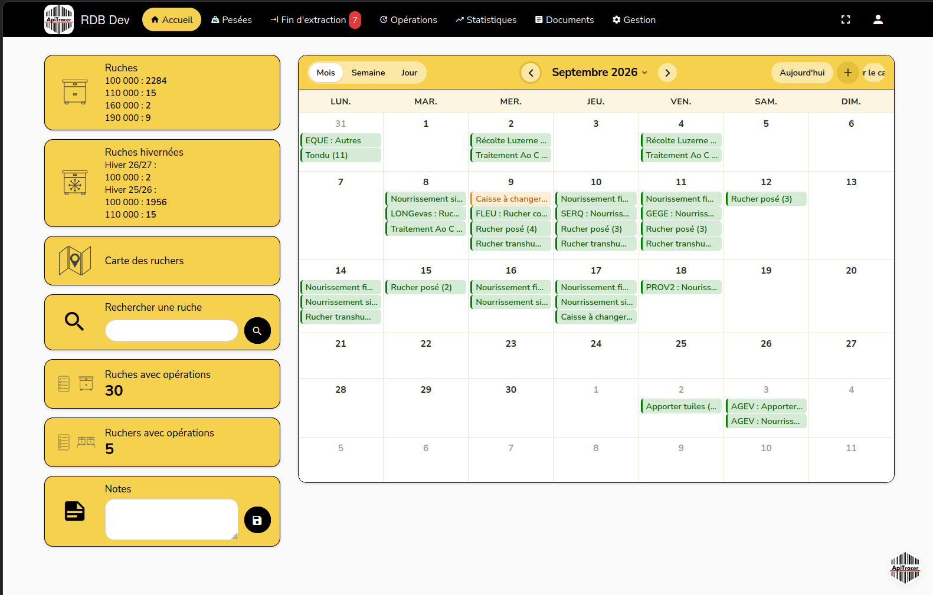The height and width of the screenshot is (595, 933).
Task: Open the Carte des ruchers card
Action: (162, 261)
